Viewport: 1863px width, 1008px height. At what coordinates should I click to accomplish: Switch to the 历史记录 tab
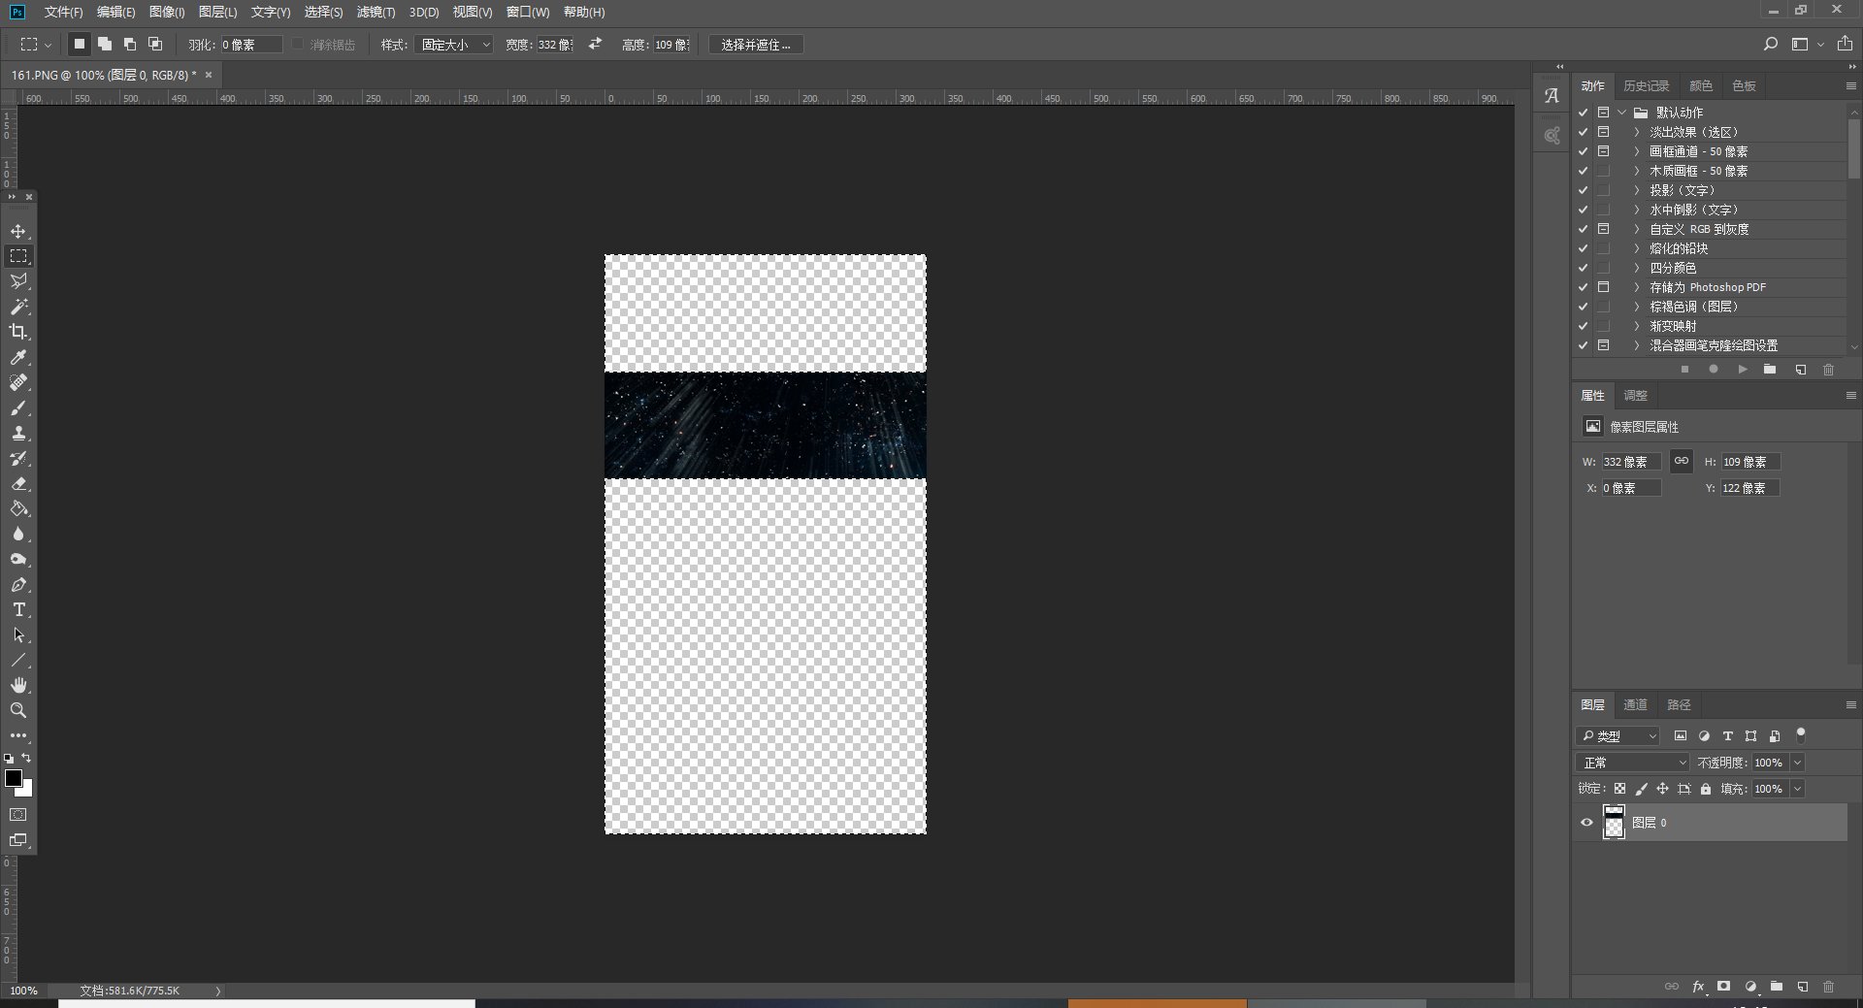pos(1646,86)
